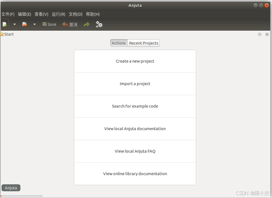Click the Start tab star icon
The image size is (272, 198).
point(2,34)
